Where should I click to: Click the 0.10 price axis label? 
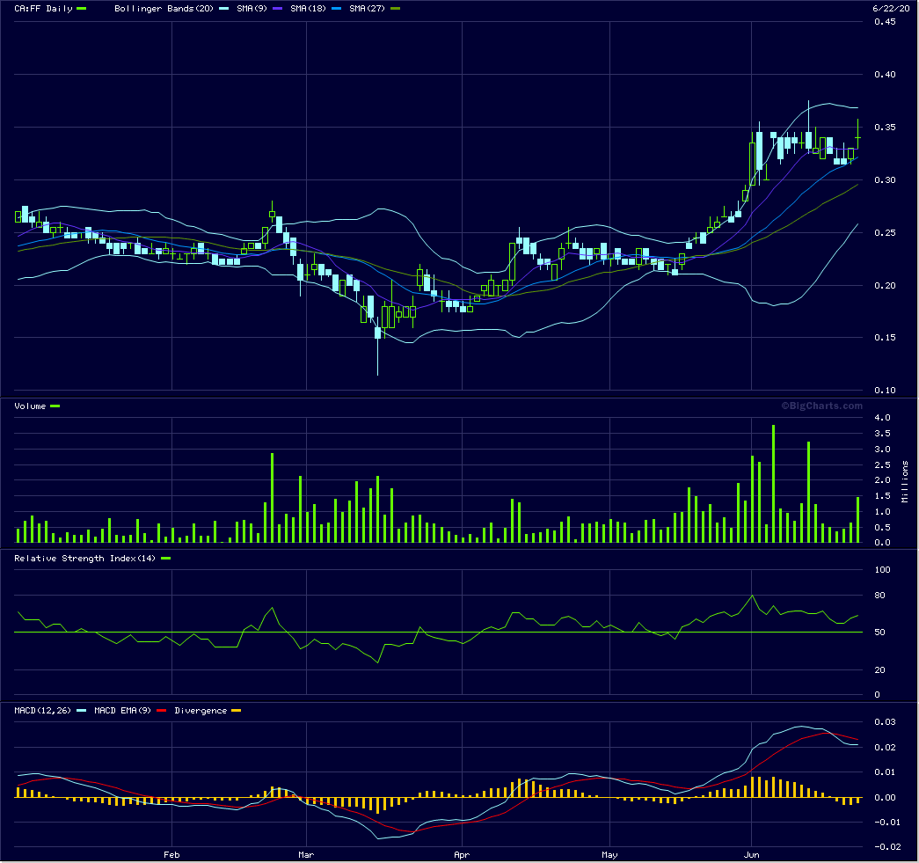coord(885,391)
